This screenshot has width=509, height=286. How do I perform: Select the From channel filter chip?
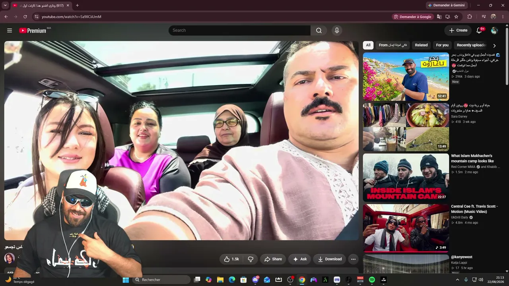[x=392, y=45]
